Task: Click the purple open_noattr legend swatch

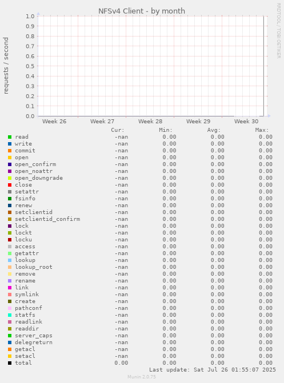Action: [10, 171]
